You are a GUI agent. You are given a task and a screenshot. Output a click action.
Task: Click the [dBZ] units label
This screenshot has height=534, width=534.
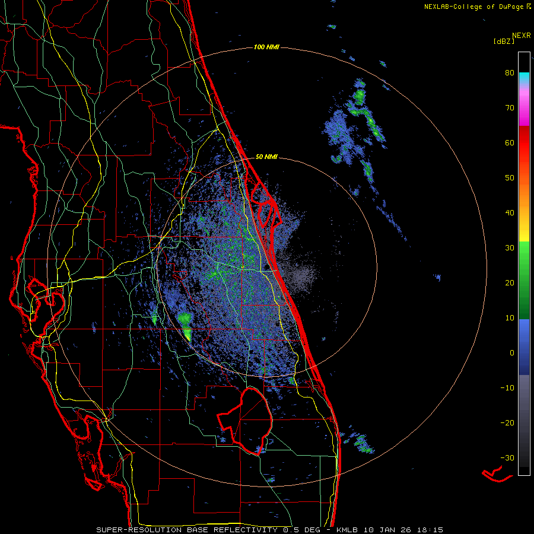coord(504,42)
